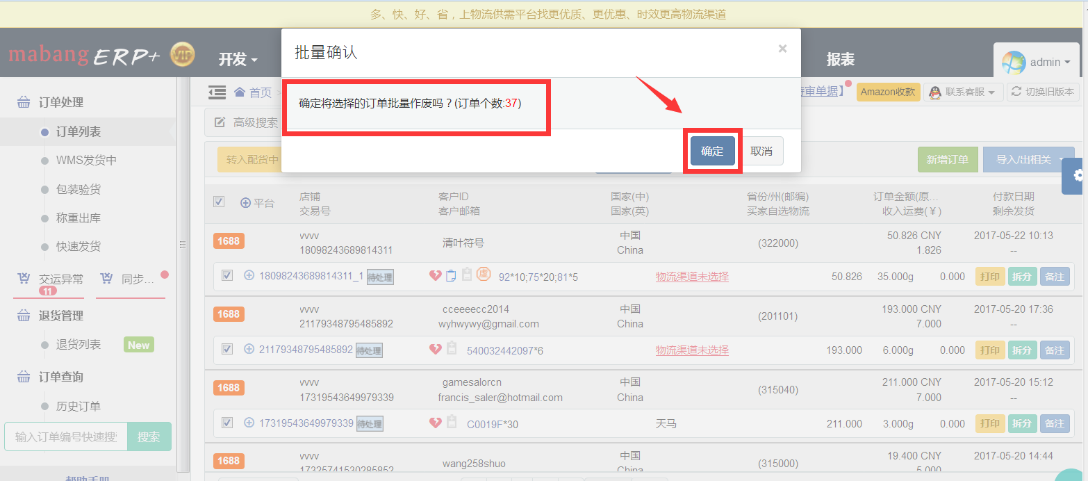
Task: Open 退货列表 in the sidebar
Action: click(x=79, y=345)
